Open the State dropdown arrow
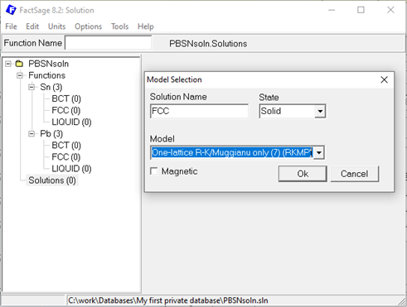Viewport: 407px width, 307px height. click(x=320, y=111)
